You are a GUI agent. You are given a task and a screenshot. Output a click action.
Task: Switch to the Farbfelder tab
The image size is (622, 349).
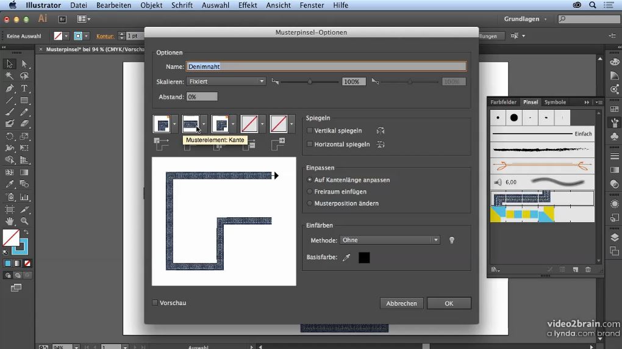pos(503,102)
